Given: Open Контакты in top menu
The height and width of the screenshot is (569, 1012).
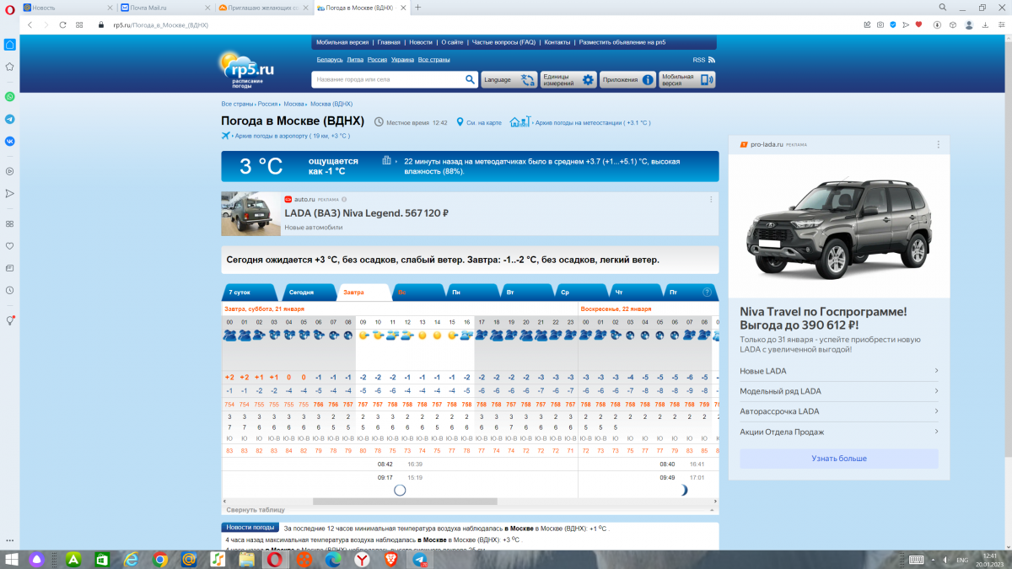Looking at the screenshot, I should pos(557,42).
